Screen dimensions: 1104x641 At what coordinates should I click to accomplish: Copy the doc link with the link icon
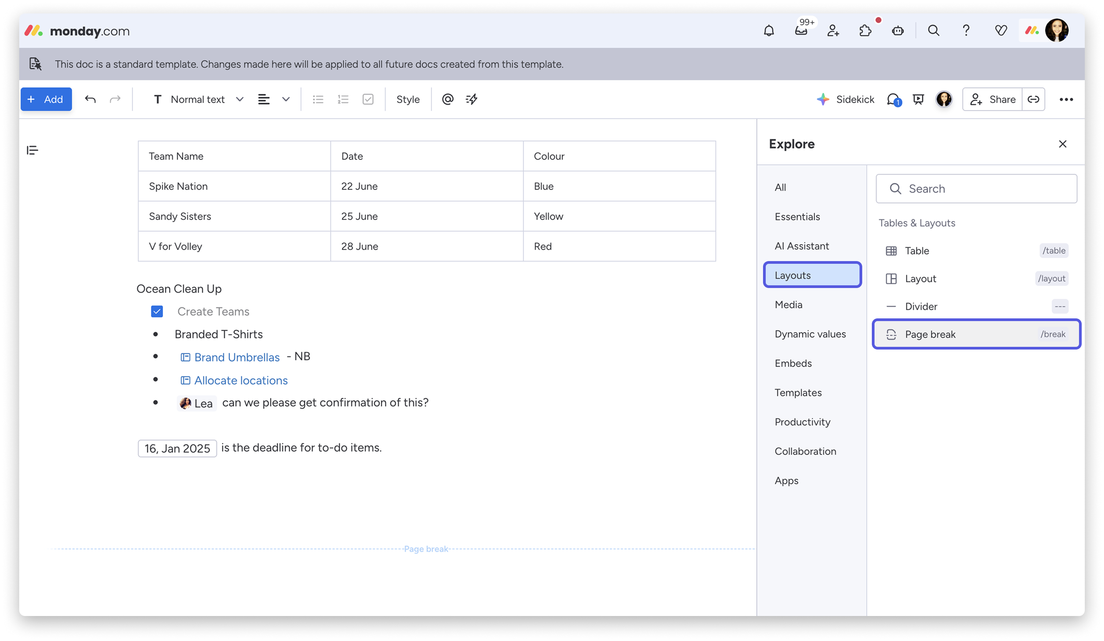[1033, 100]
